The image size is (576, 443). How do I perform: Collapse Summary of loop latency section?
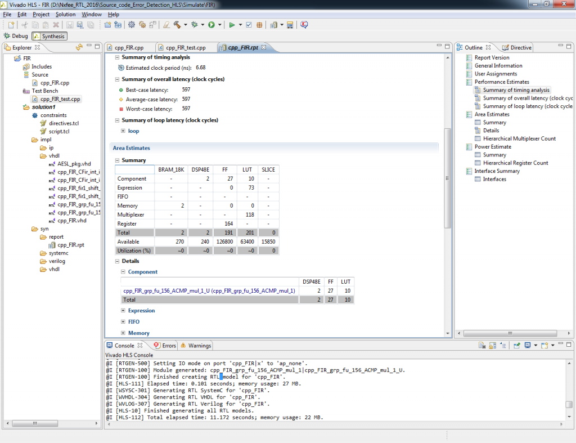click(x=117, y=120)
